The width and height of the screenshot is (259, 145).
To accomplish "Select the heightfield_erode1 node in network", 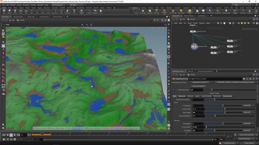I will [x=194, y=47].
